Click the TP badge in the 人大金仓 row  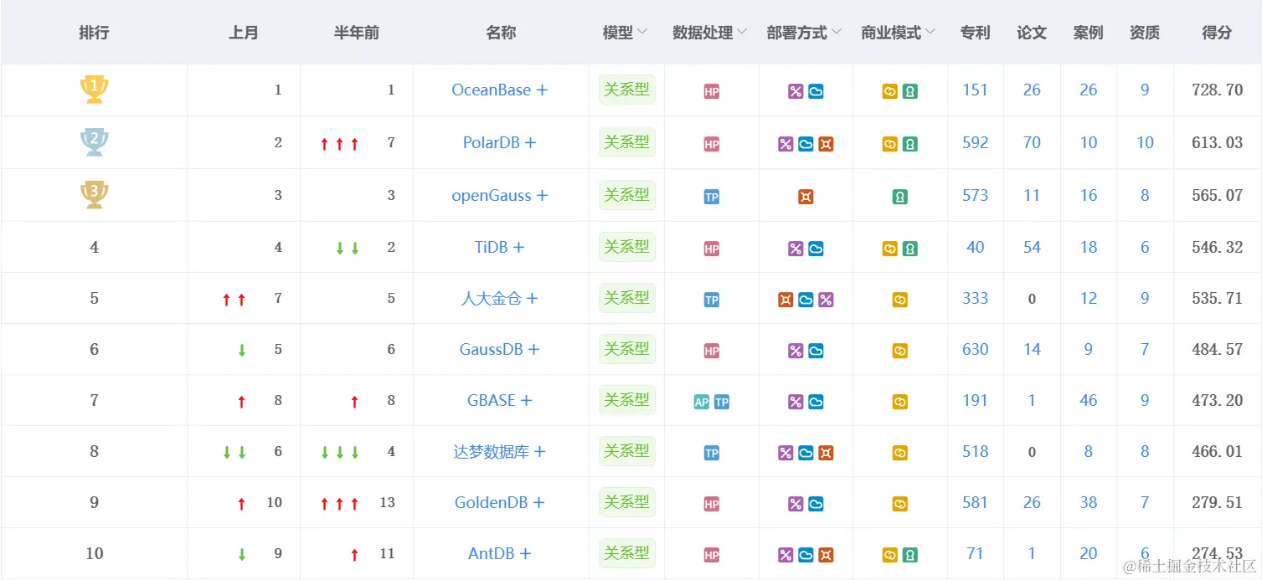(712, 300)
